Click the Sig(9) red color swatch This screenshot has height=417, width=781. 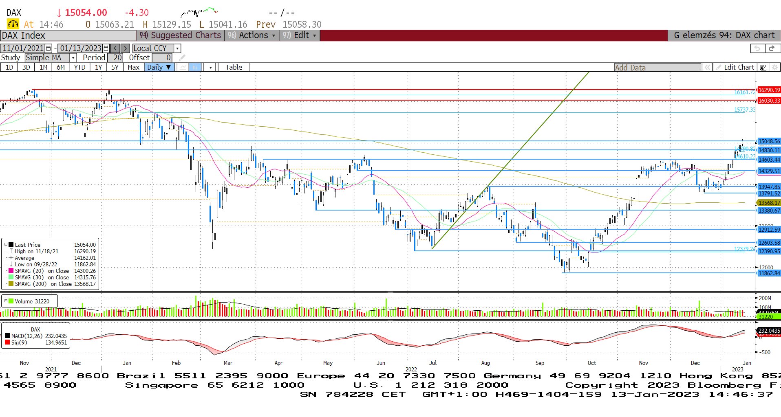(7, 342)
